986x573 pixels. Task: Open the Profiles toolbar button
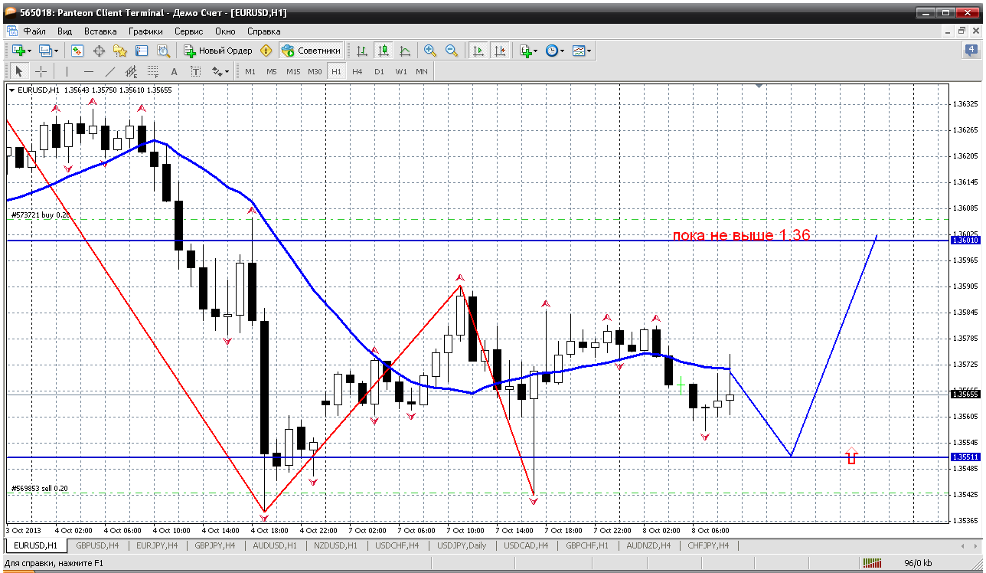pyautogui.click(x=45, y=51)
